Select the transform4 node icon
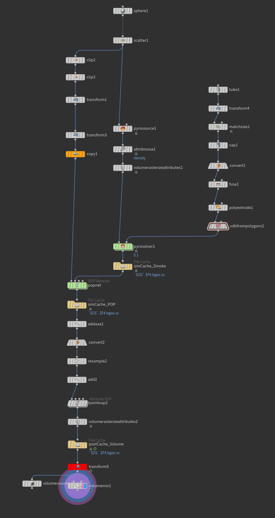275x518 pixels. 218,108
